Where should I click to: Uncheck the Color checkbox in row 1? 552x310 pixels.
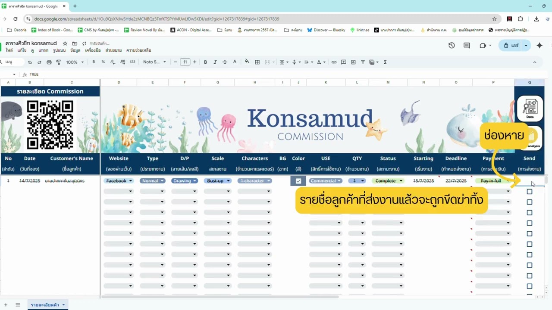pos(298,181)
